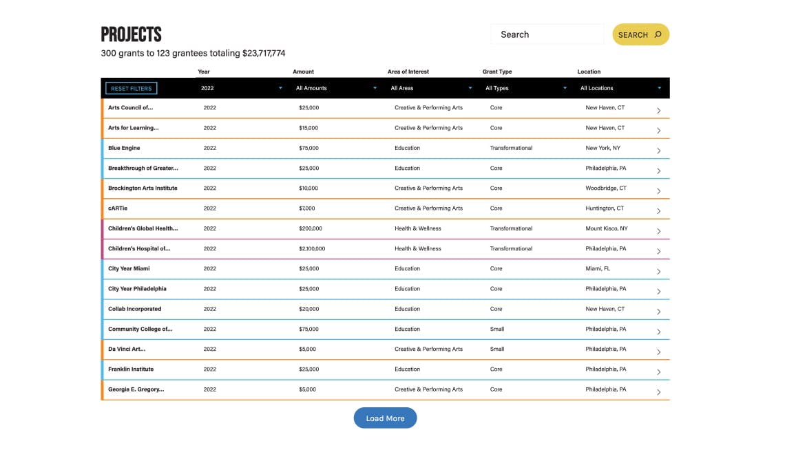This screenshot has width=785, height=452.
Task: Click the Load More button
Action: (385, 418)
